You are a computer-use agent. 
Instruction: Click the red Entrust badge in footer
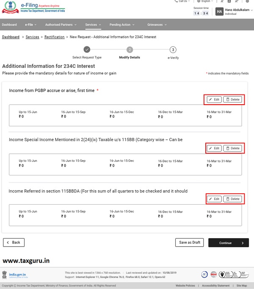pos(214,275)
